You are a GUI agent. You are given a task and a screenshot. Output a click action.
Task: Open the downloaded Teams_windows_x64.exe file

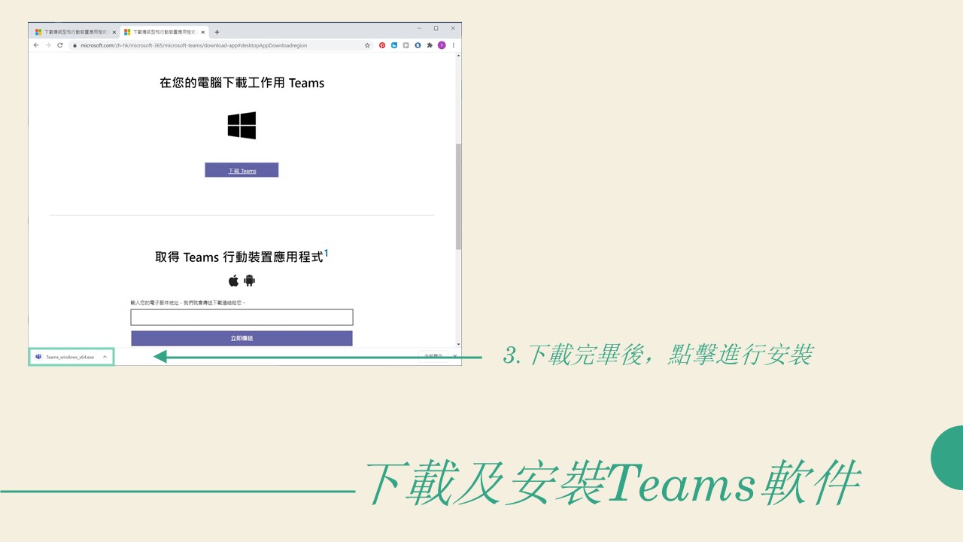[x=70, y=357]
